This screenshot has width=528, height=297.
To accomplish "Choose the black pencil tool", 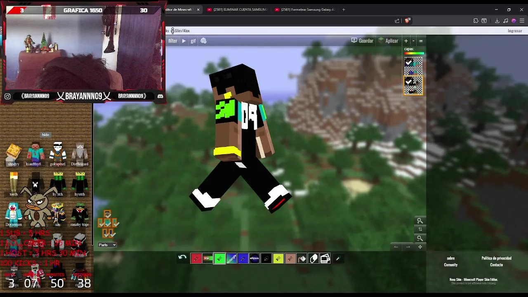I will (266, 259).
